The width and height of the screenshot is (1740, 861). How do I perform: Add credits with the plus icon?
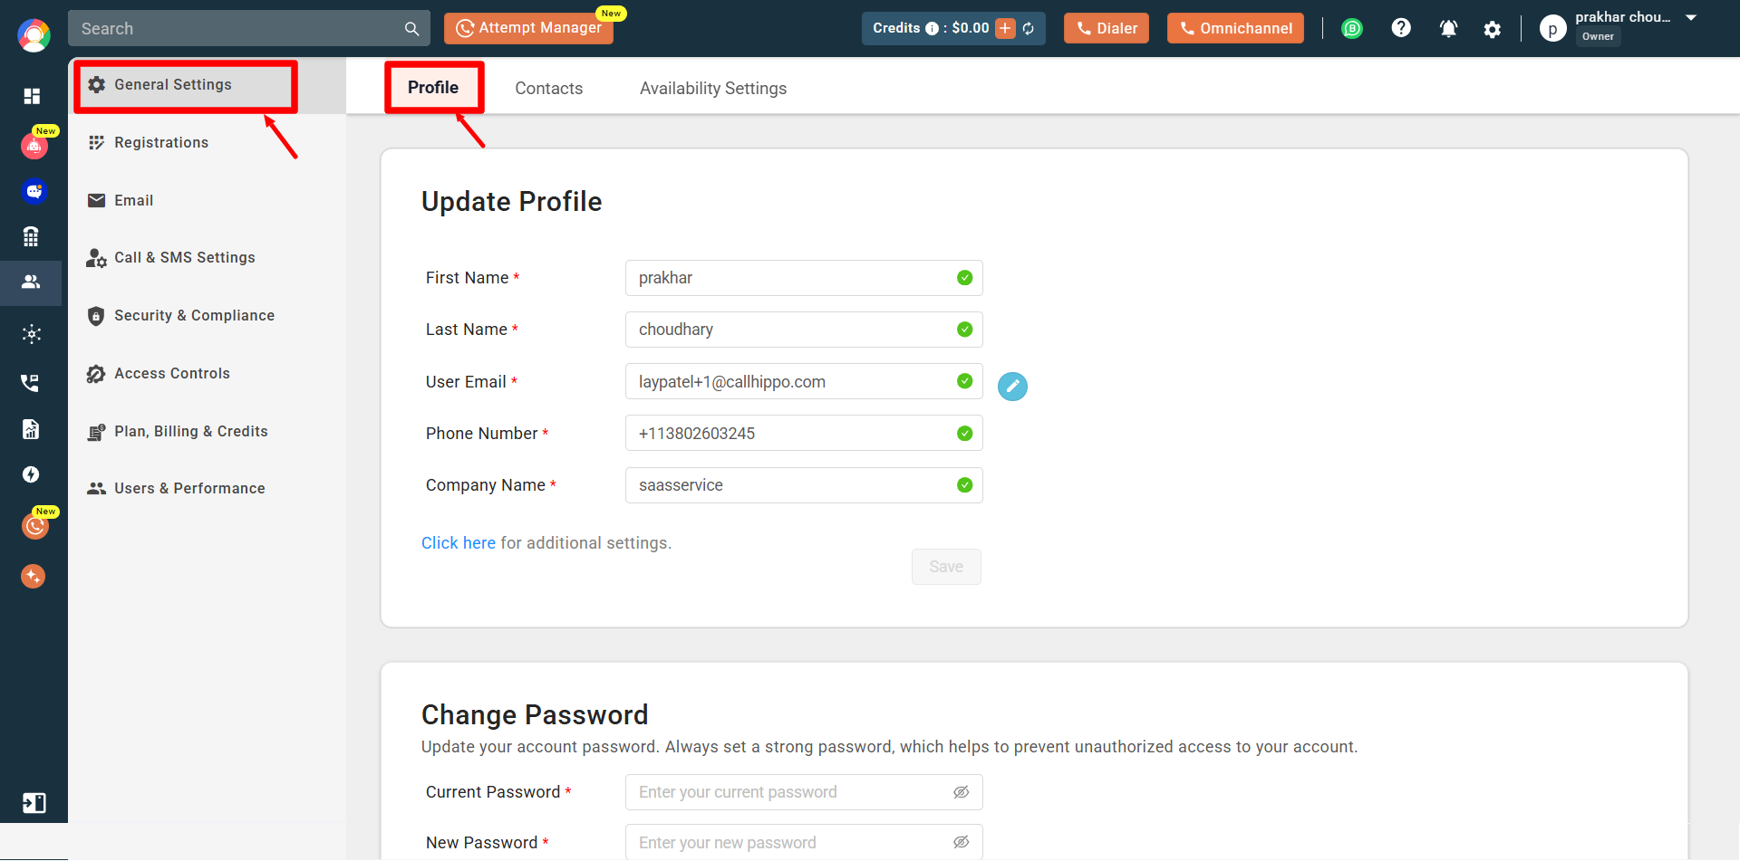coord(1005,28)
